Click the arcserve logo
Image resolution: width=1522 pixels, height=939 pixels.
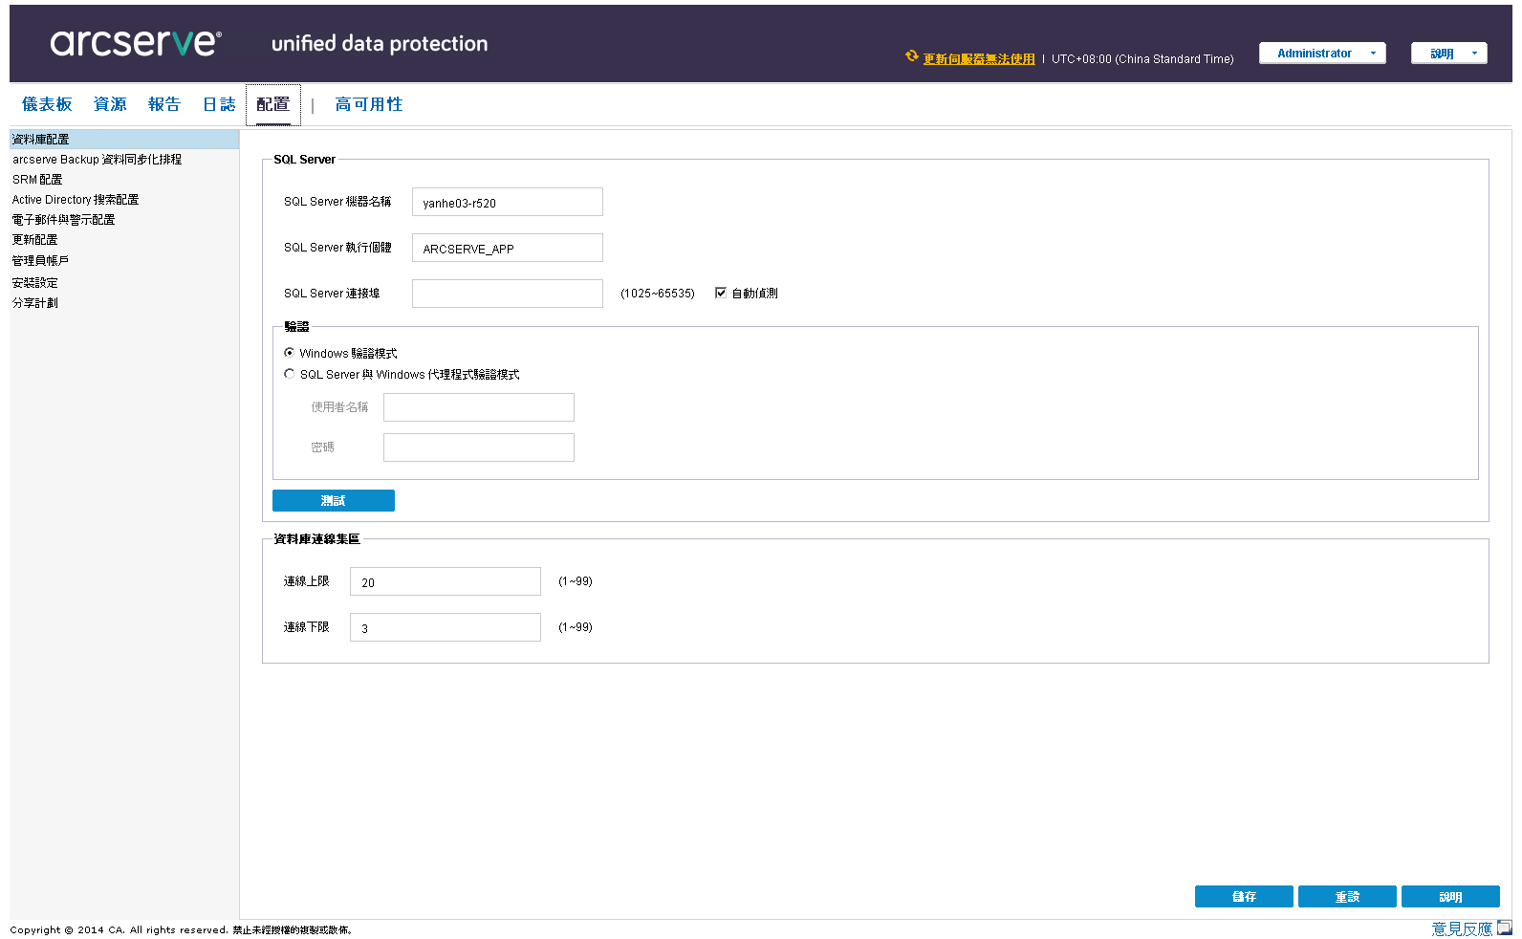pos(136,43)
